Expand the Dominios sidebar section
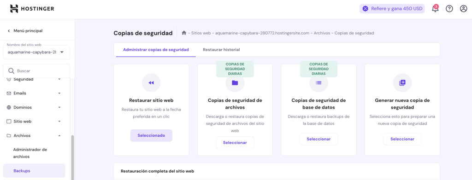The width and height of the screenshot is (472, 180). pos(59,107)
